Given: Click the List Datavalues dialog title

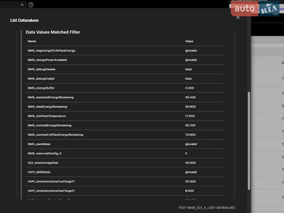Looking at the screenshot, I should (24, 20).
